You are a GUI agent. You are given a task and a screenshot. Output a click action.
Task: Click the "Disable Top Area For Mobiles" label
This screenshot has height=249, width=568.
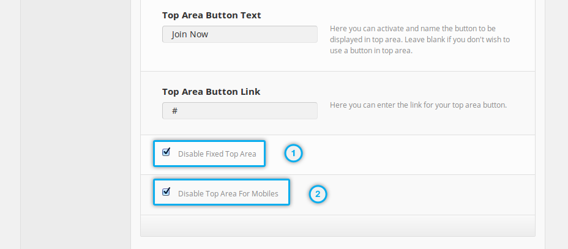coord(228,194)
